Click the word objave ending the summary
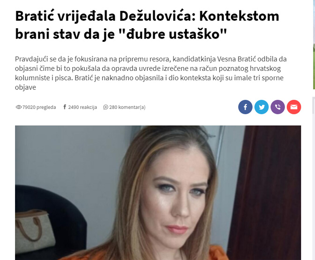The width and height of the screenshot is (315, 260). click(x=25, y=87)
